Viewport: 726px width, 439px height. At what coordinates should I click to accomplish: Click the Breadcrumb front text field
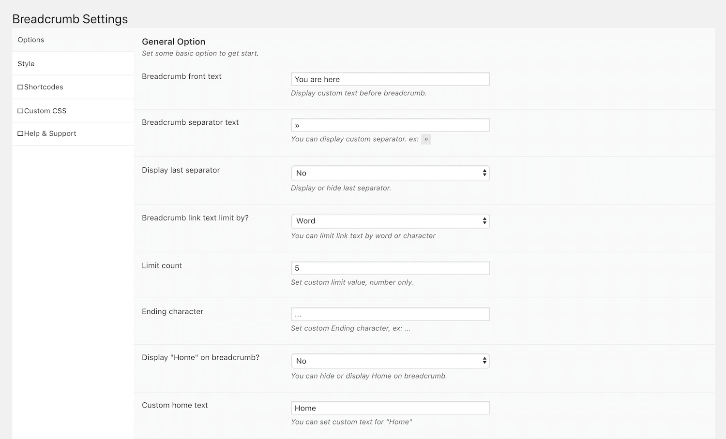(x=390, y=79)
